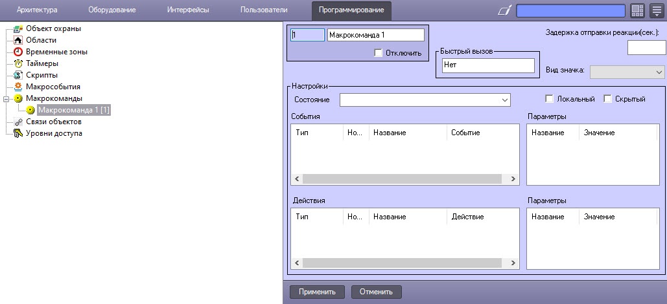This screenshot has height=304, width=667.
Task: Click the Таймеры stopwatch icon
Action: (18, 63)
